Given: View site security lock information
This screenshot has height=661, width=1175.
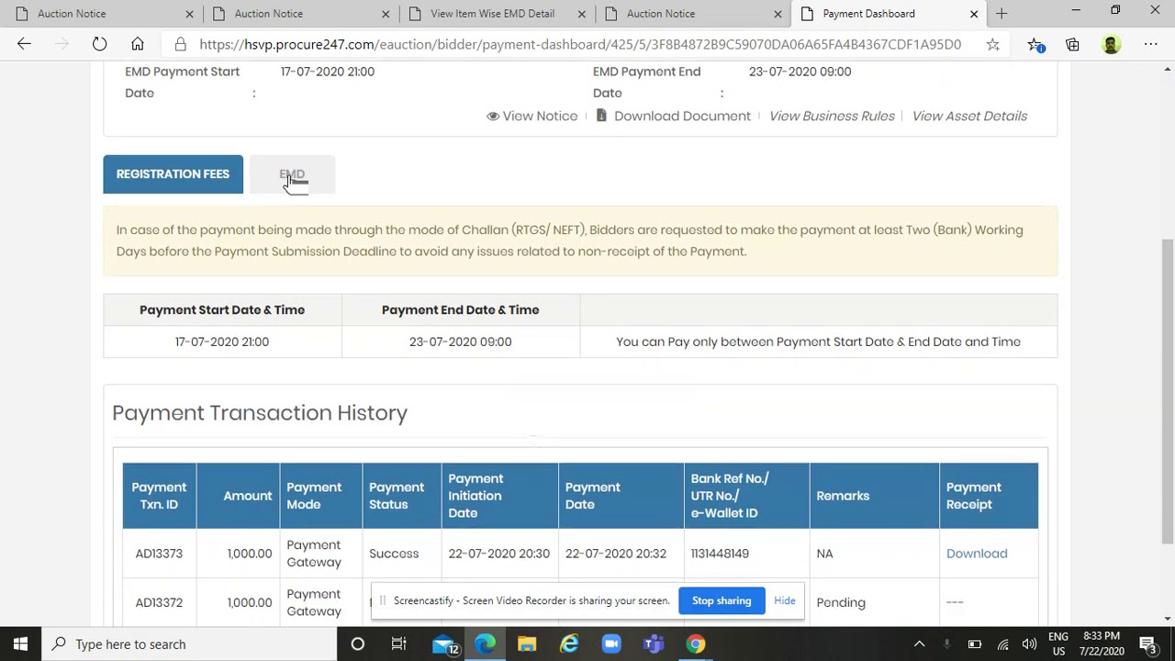Looking at the screenshot, I should (x=181, y=44).
